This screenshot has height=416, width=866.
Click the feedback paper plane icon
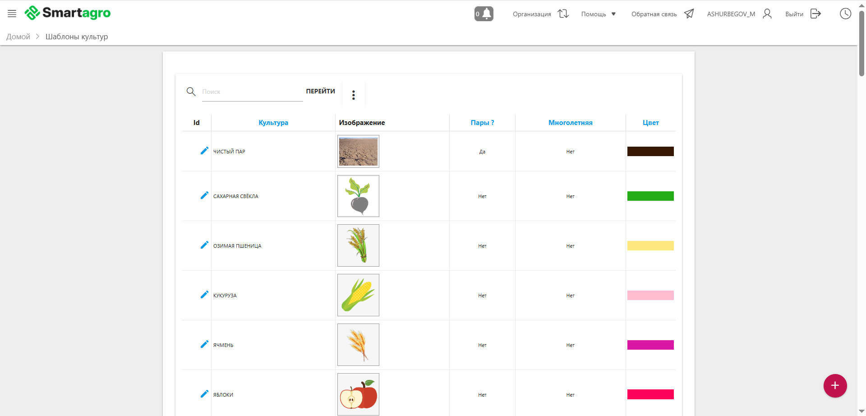click(689, 14)
